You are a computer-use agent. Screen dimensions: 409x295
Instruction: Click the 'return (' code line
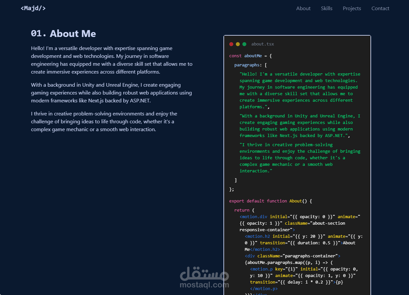click(x=244, y=210)
